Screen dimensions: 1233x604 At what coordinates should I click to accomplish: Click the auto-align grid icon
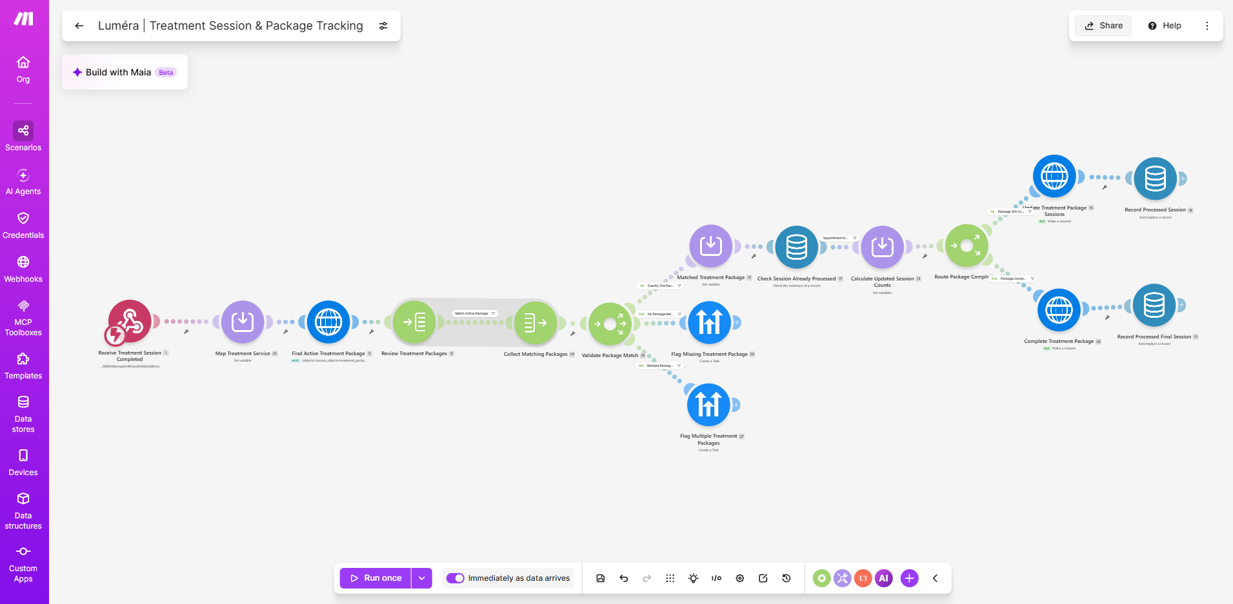(670, 578)
